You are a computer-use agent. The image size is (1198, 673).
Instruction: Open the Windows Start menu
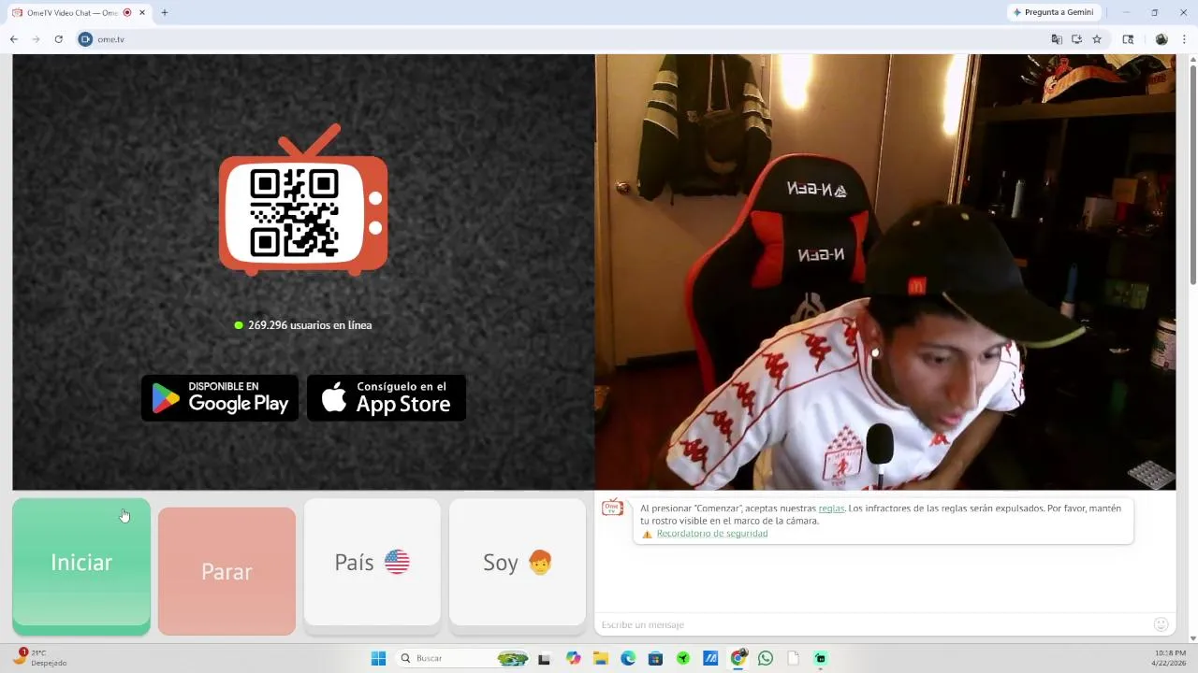378,658
